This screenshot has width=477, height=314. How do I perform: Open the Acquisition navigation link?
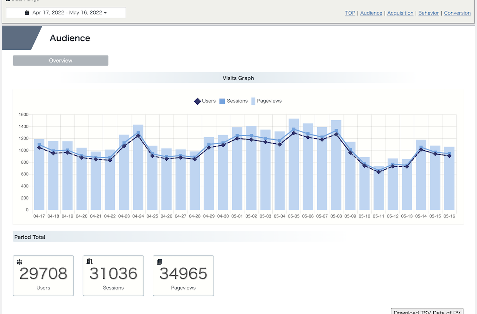point(400,13)
